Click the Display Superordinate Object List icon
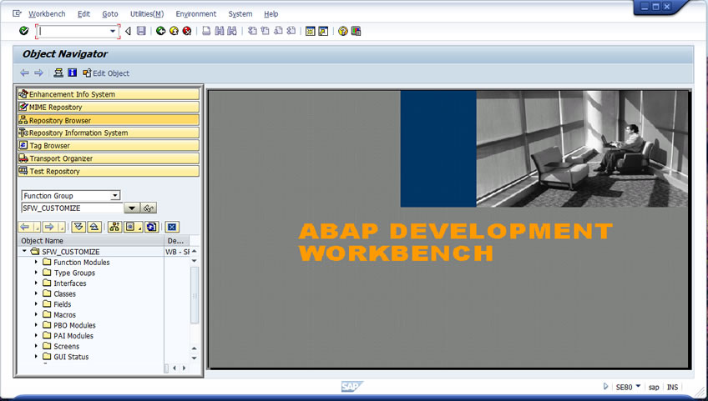 tap(114, 227)
